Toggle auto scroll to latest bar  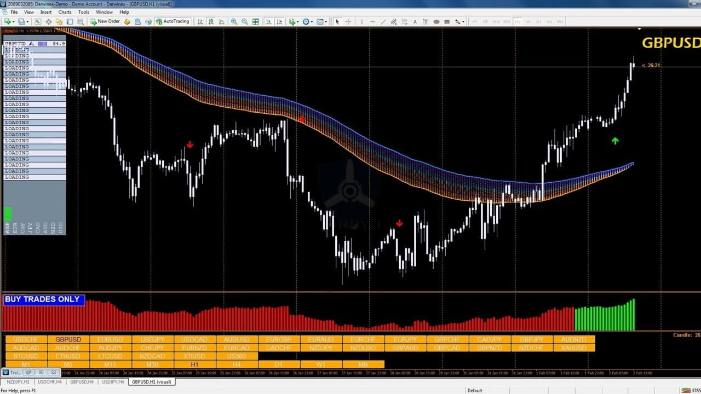tap(269, 21)
